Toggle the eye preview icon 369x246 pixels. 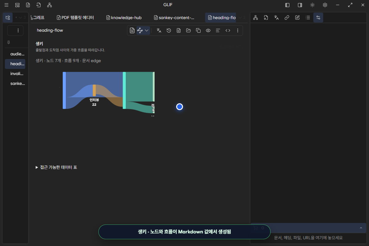pyautogui.click(x=208, y=30)
